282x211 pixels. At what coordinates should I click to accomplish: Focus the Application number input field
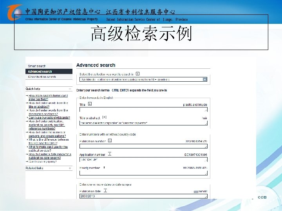tap(143, 159)
